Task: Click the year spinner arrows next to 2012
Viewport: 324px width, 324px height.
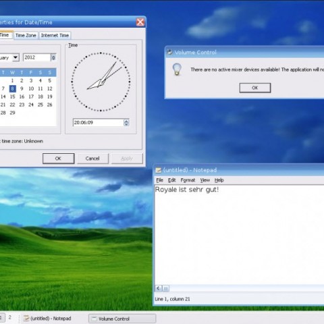Action: coord(53,57)
